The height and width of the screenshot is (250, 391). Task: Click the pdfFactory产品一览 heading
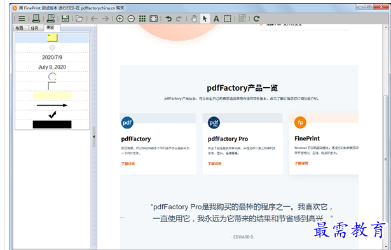242,88
